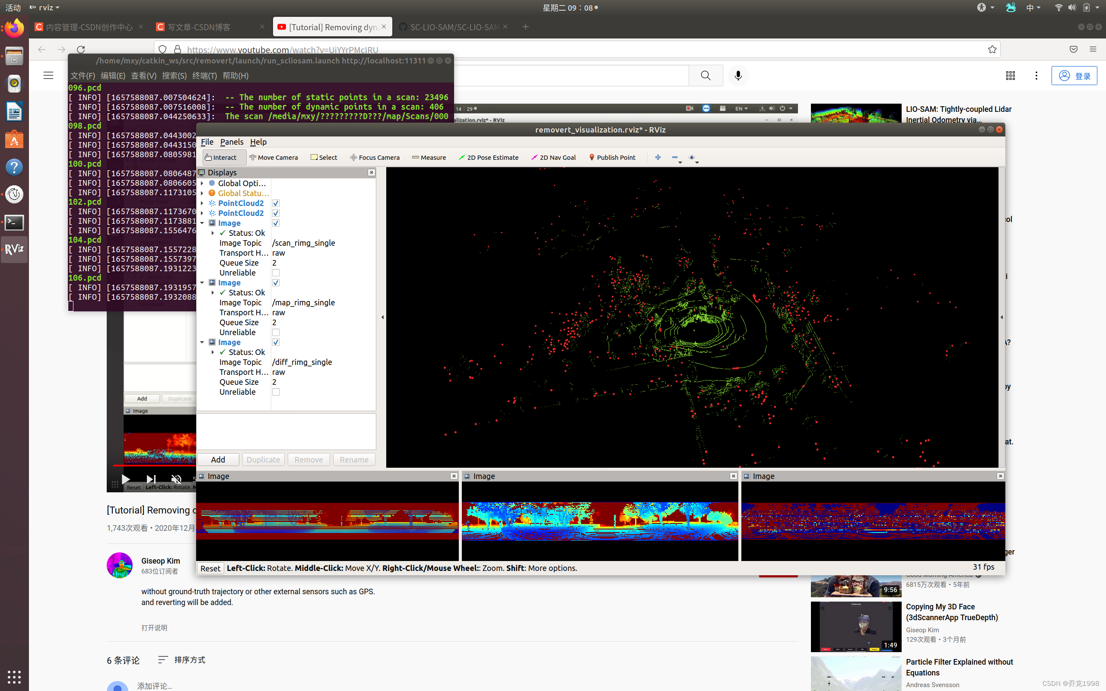Open the view eye icon dropdown

(x=693, y=158)
